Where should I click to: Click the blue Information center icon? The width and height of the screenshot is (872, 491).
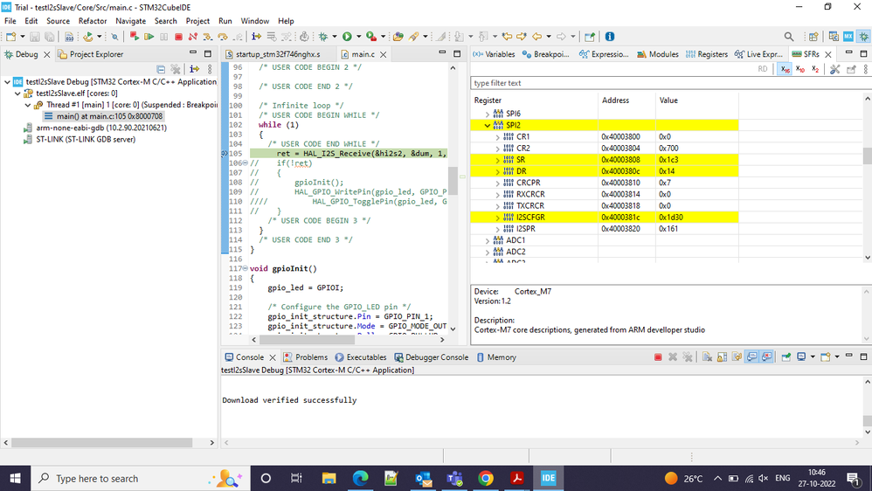(x=610, y=37)
